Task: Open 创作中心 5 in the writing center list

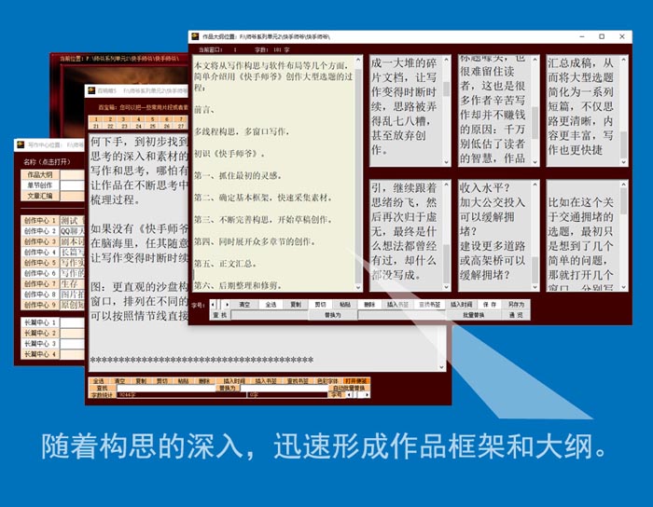Action: (x=40, y=263)
